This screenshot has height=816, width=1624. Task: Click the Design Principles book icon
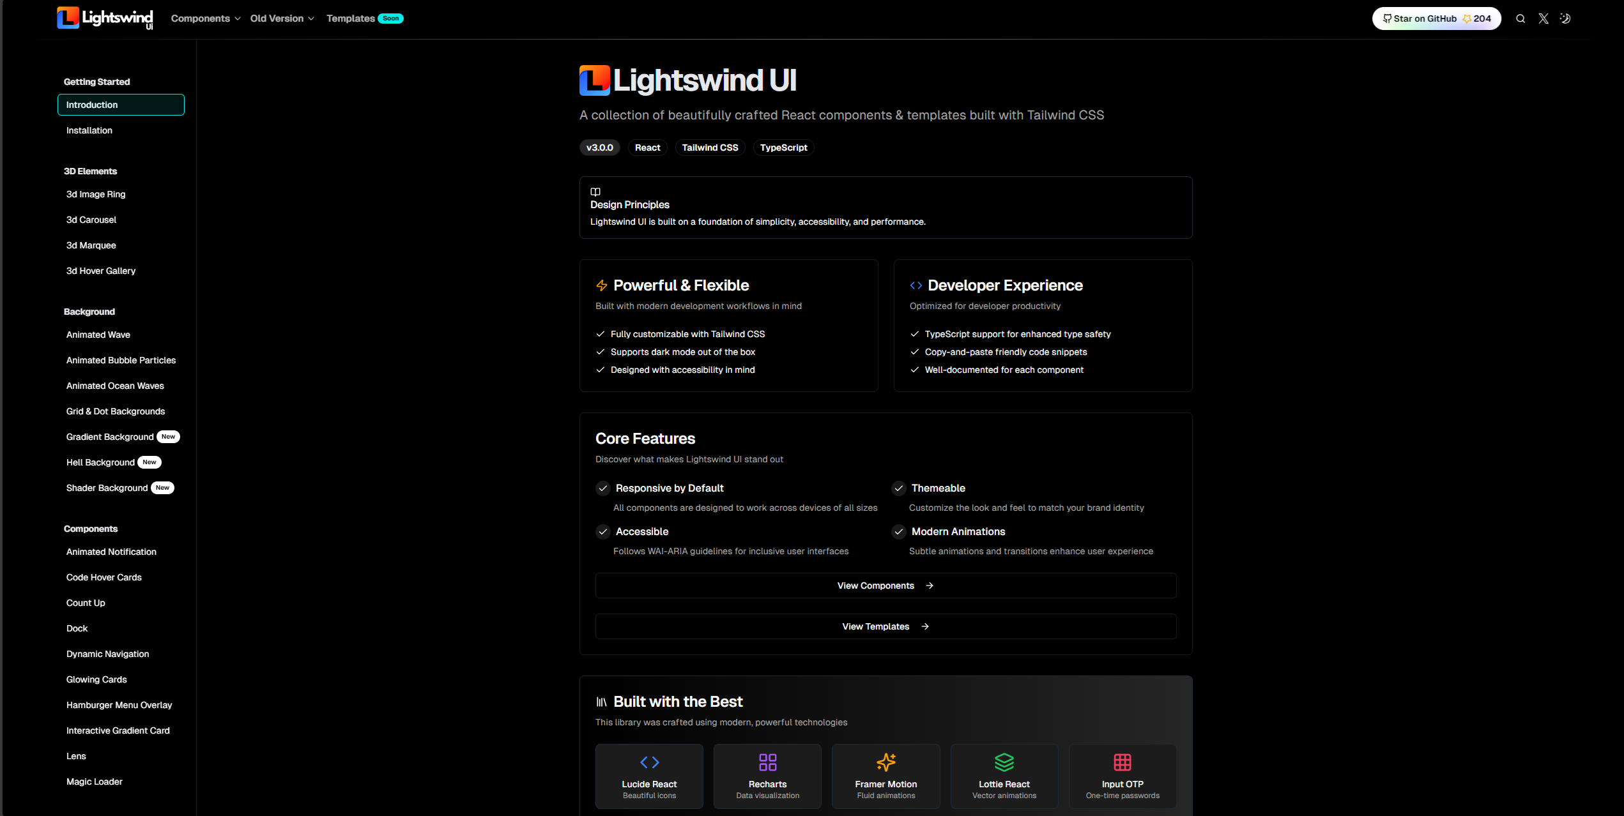(x=595, y=192)
